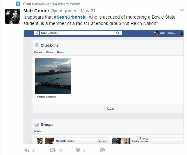Click the Sean Urbanski search field
This screenshot has height=155, width=187.
tap(77, 33)
